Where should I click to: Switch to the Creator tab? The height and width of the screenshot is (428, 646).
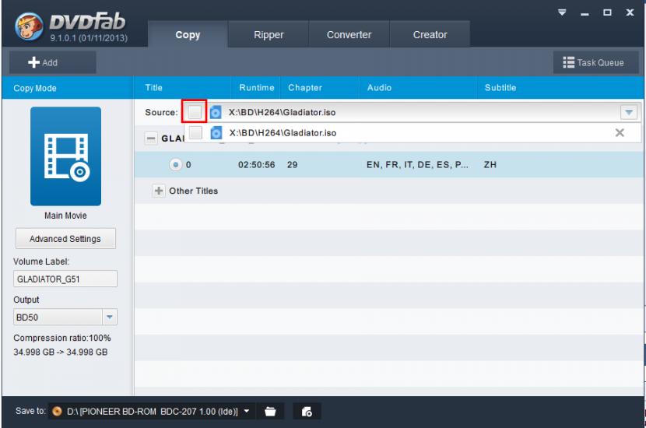point(430,34)
